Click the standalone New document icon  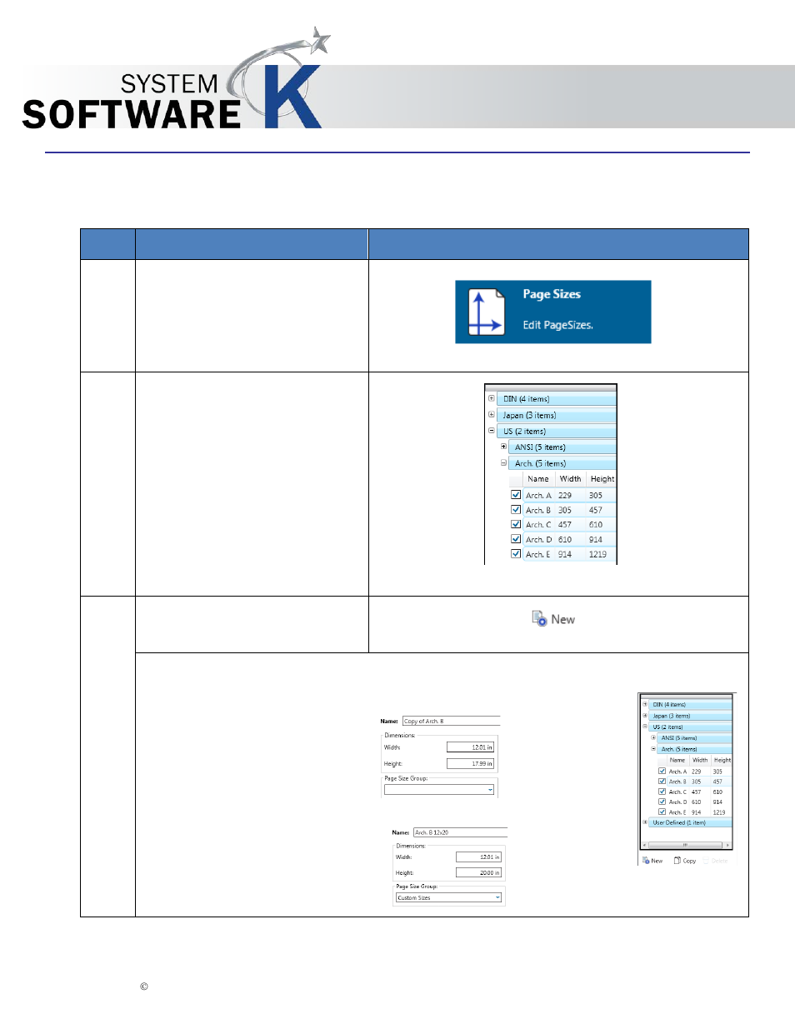(539, 619)
